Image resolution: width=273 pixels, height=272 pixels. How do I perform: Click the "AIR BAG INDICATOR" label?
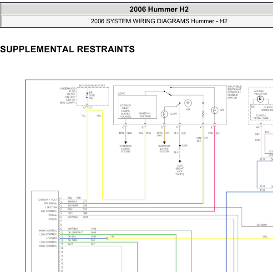coord(260,92)
